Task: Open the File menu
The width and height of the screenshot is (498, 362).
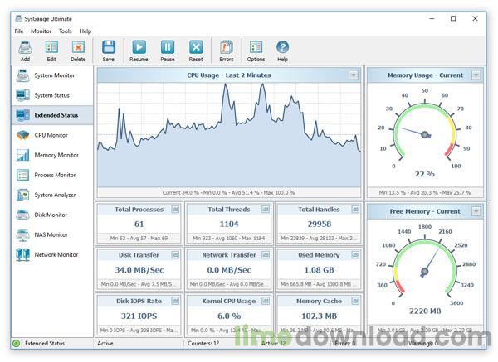Action: point(18,31)
